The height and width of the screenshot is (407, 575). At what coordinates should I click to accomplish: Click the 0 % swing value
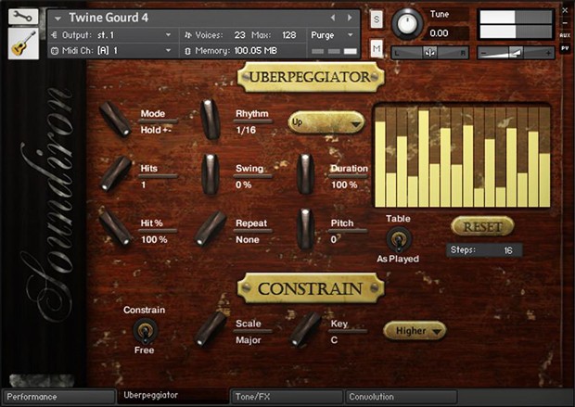tap(244, 184)
